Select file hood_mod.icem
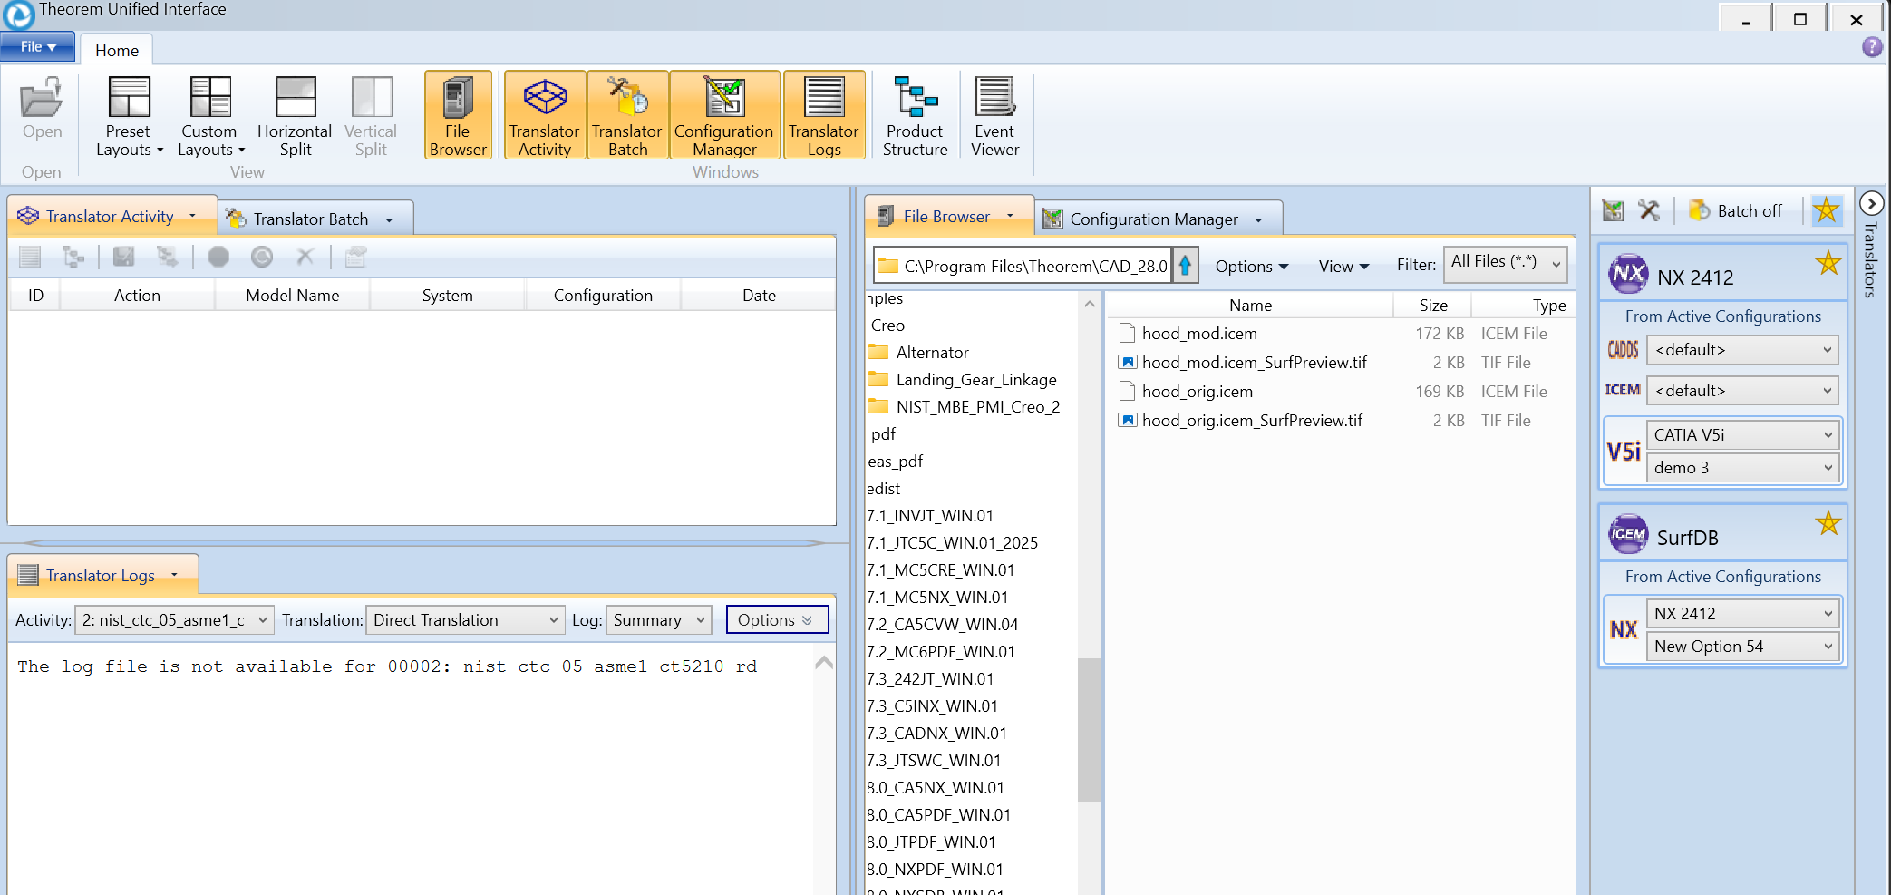Viewport: 1891px width, 895px height. point(1199,334)
